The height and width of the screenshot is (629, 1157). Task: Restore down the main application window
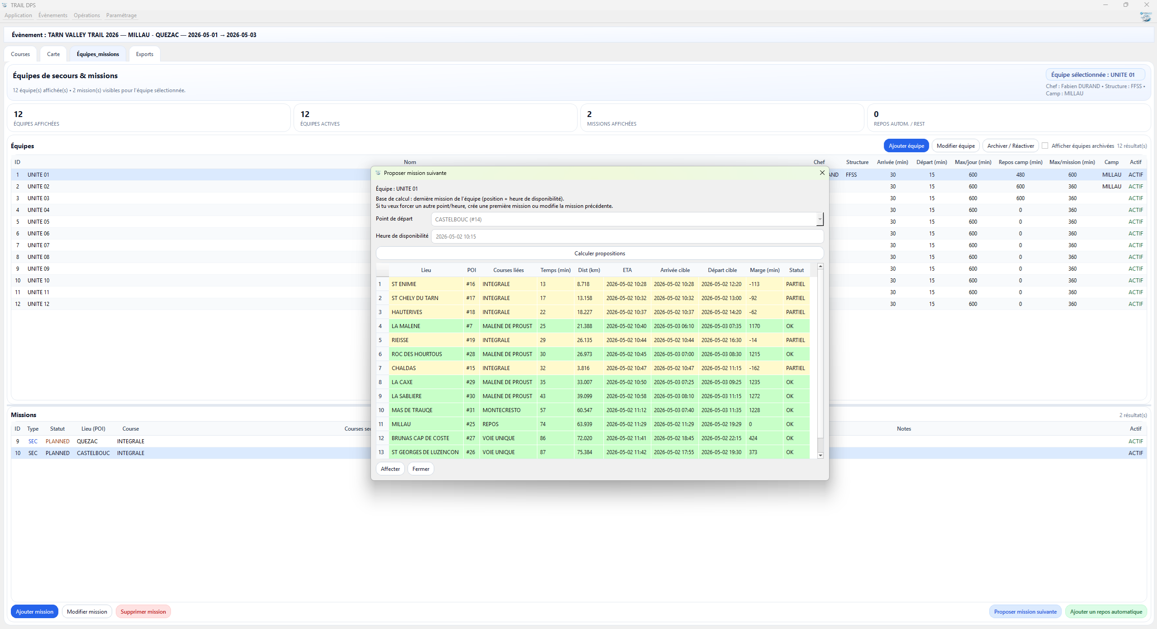[x=1126, y=5]
